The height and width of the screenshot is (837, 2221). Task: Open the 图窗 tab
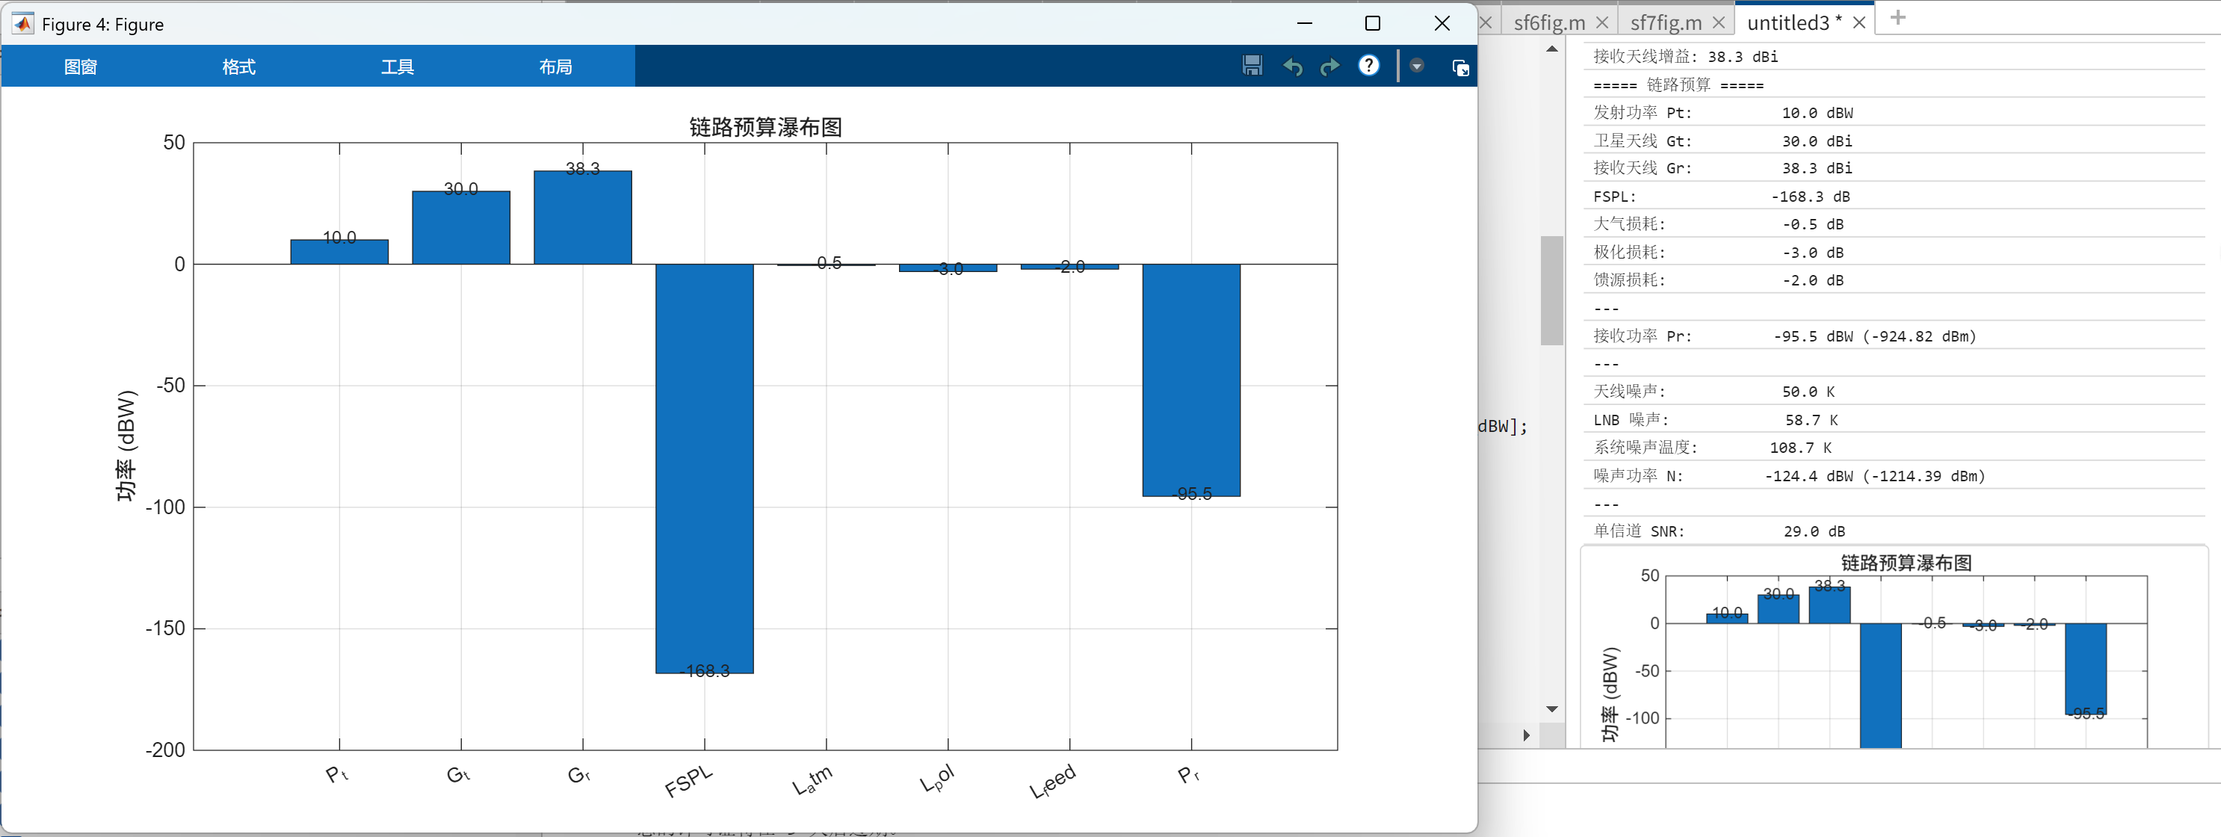(80, 67)
